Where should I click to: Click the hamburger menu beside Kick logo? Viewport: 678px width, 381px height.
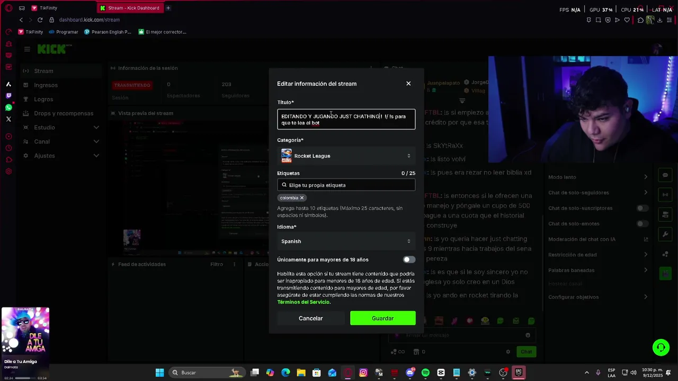pos(27,49)
